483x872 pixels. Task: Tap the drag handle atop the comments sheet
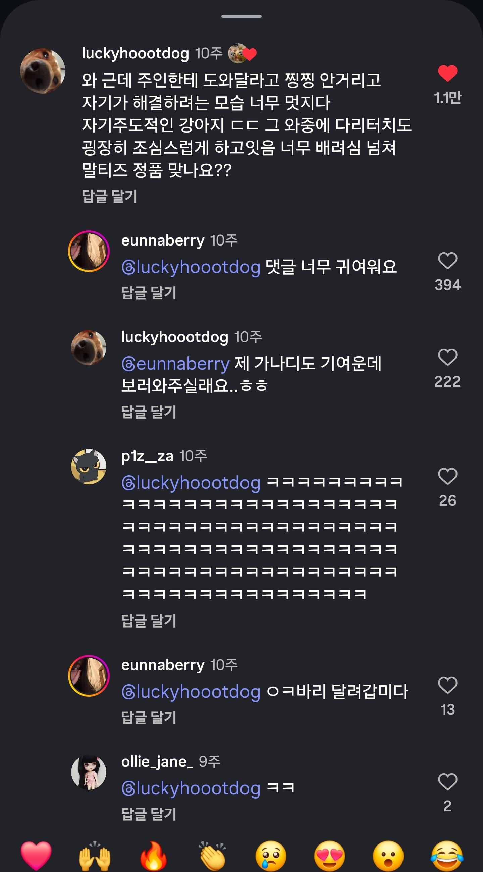tap(241, 16)
